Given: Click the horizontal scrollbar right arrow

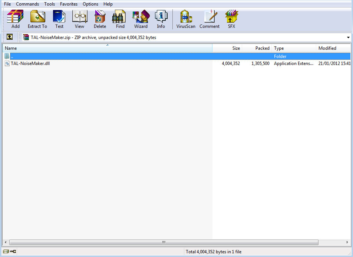Looking at the screenshot, I should tap(347, 242).
